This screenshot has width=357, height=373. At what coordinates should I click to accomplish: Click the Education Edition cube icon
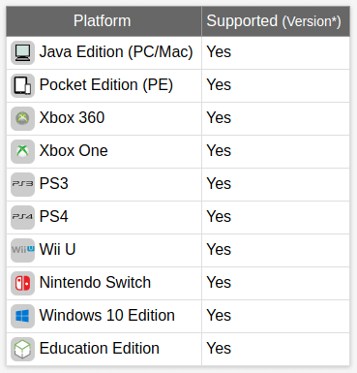[x=22, y=349]
